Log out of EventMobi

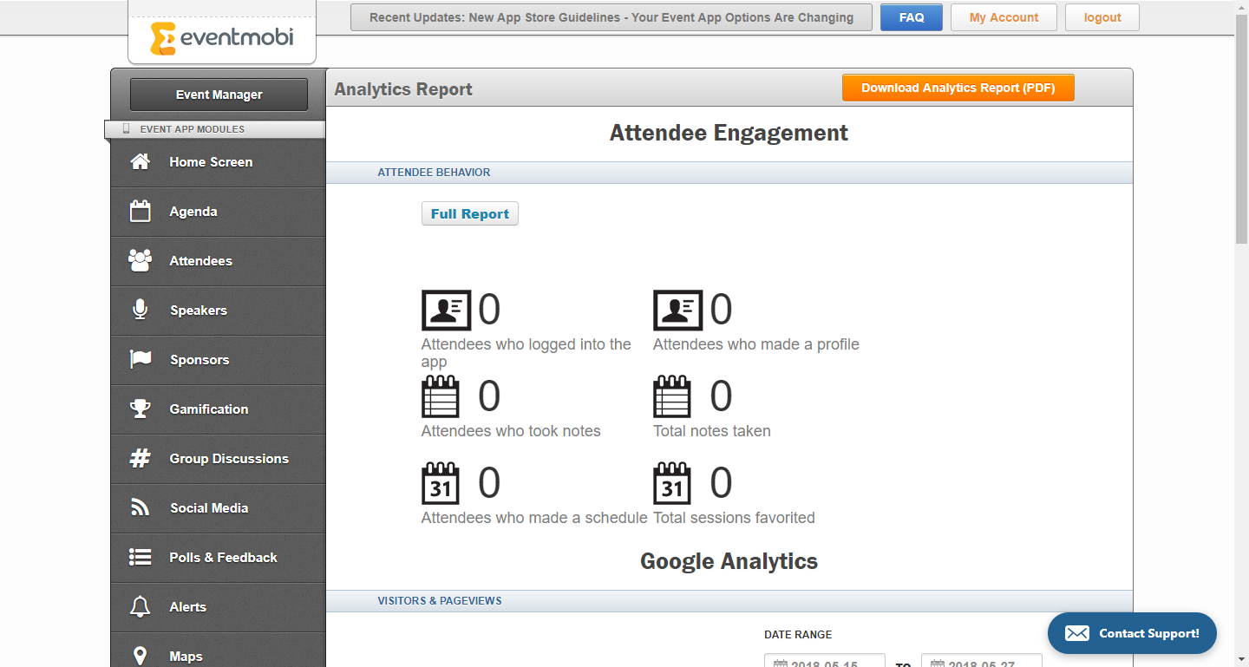[1102, 17]
